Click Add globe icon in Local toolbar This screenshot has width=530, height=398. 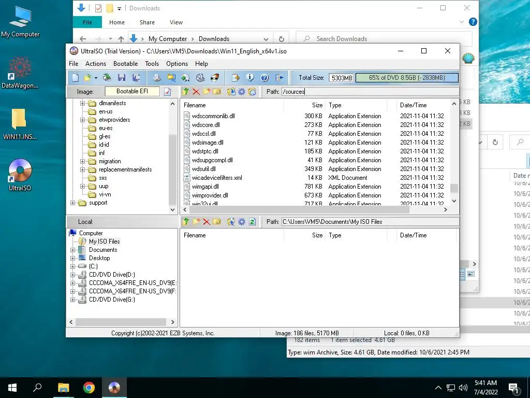(231, 222)
